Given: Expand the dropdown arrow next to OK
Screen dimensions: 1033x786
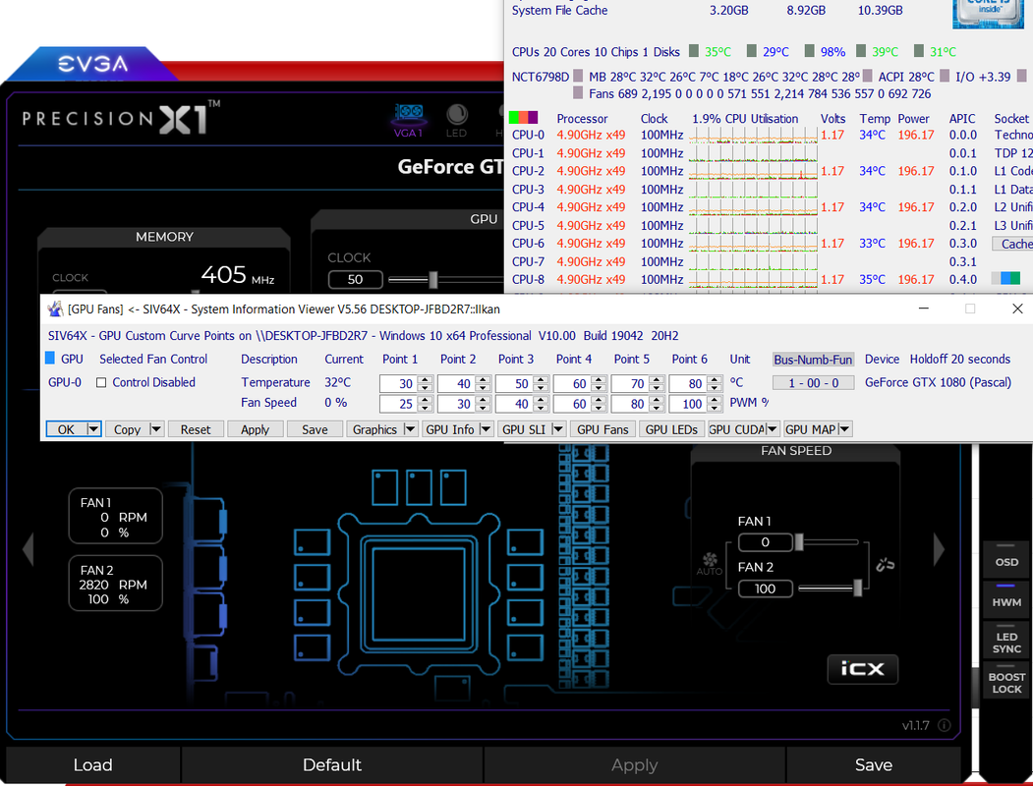Looking at the screenshot, I should click(93, 429).
